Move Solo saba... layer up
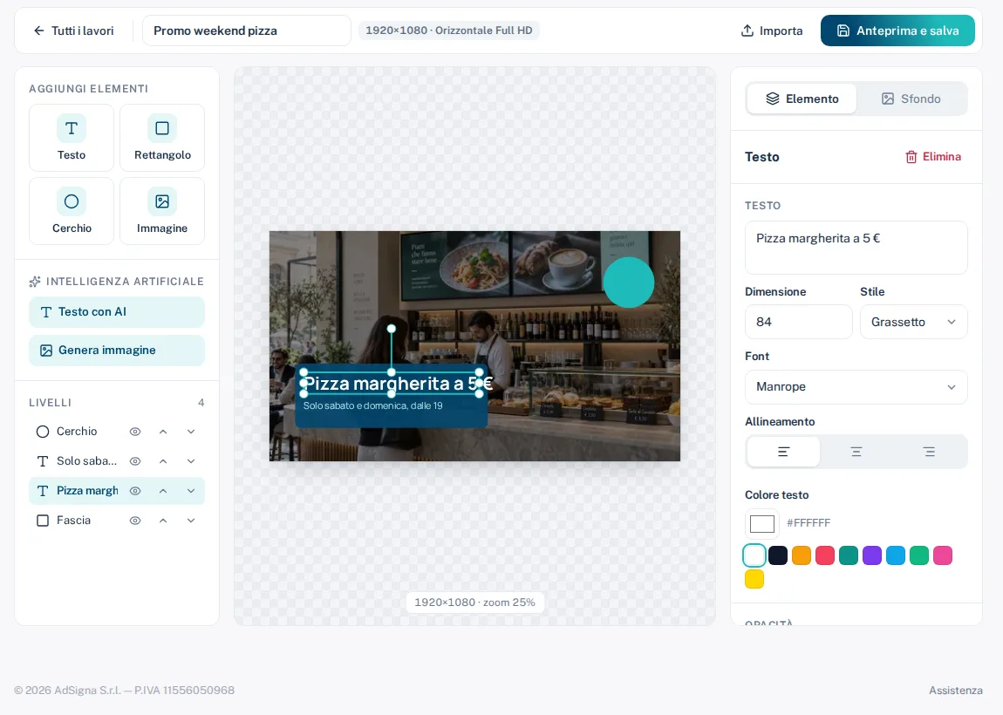Image resolution: width=1003 pixels, height=715 pixels. tap(163, 461)
